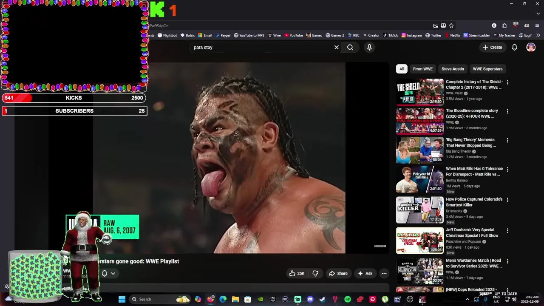The height and width of the screenshot is (306, 544).
Task: Select the All filter chip
Action: point(402,69)
